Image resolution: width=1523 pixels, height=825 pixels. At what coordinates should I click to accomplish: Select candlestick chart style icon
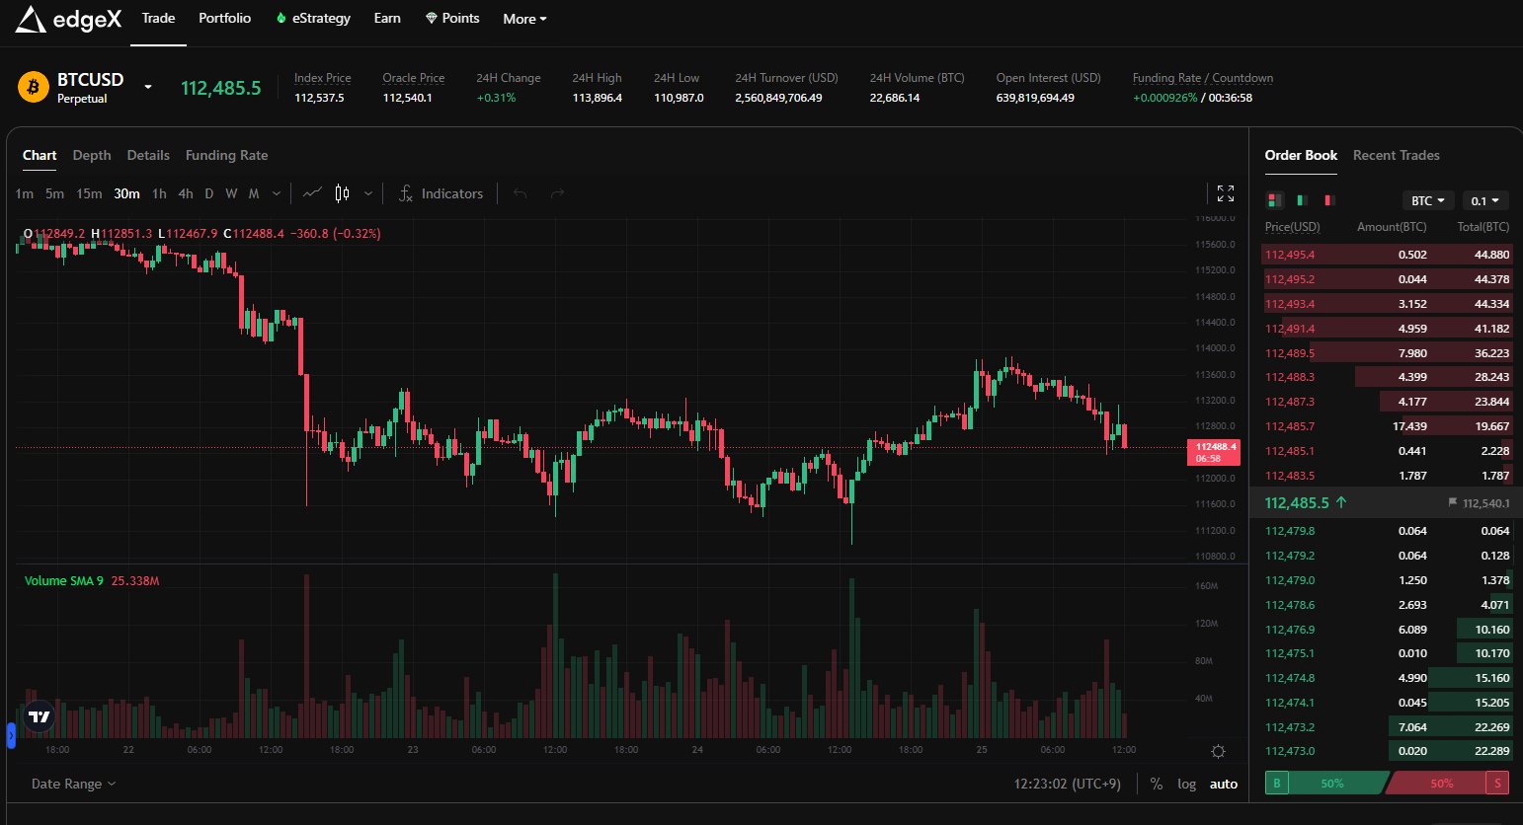[x=342, y=193]
